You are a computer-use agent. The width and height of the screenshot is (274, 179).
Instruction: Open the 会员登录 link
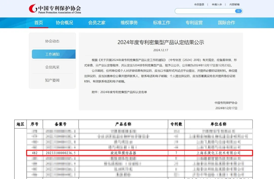199,4
